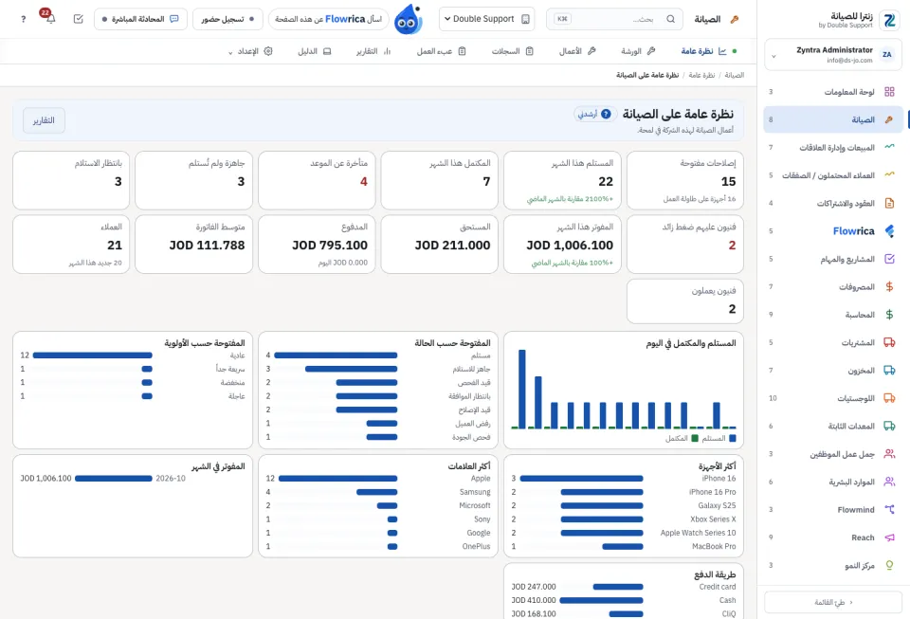The height and width of the screenshot is (619, 910).
Task: Click the document icon for العقود والاشتراكات
Action: point(889,203)
